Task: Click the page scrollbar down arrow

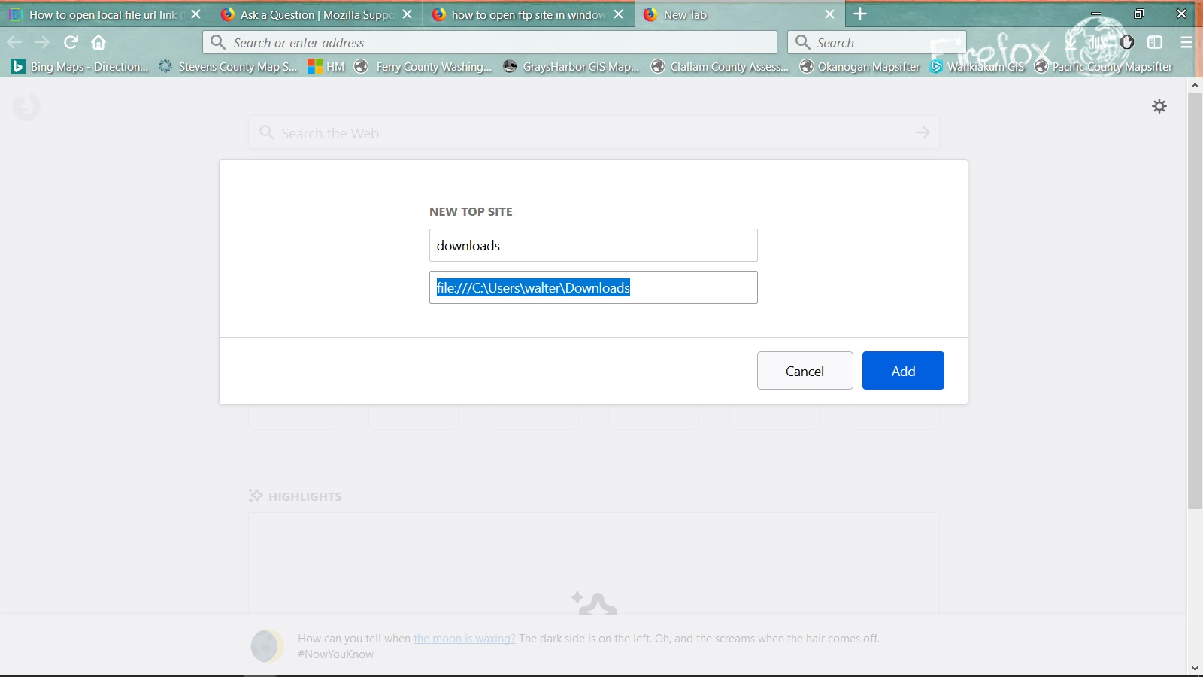Action: [1195, 668]
